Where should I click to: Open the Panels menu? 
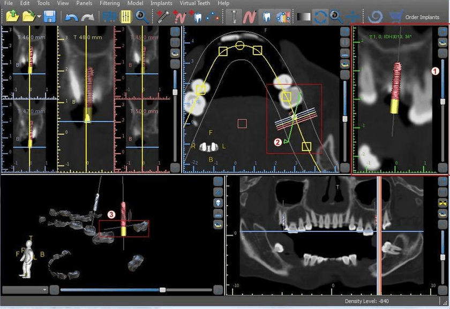click(84, 3)
